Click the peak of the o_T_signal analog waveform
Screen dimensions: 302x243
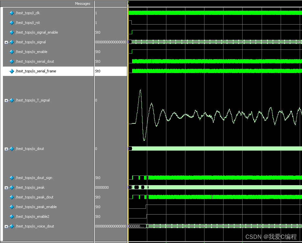coord(140,90)
